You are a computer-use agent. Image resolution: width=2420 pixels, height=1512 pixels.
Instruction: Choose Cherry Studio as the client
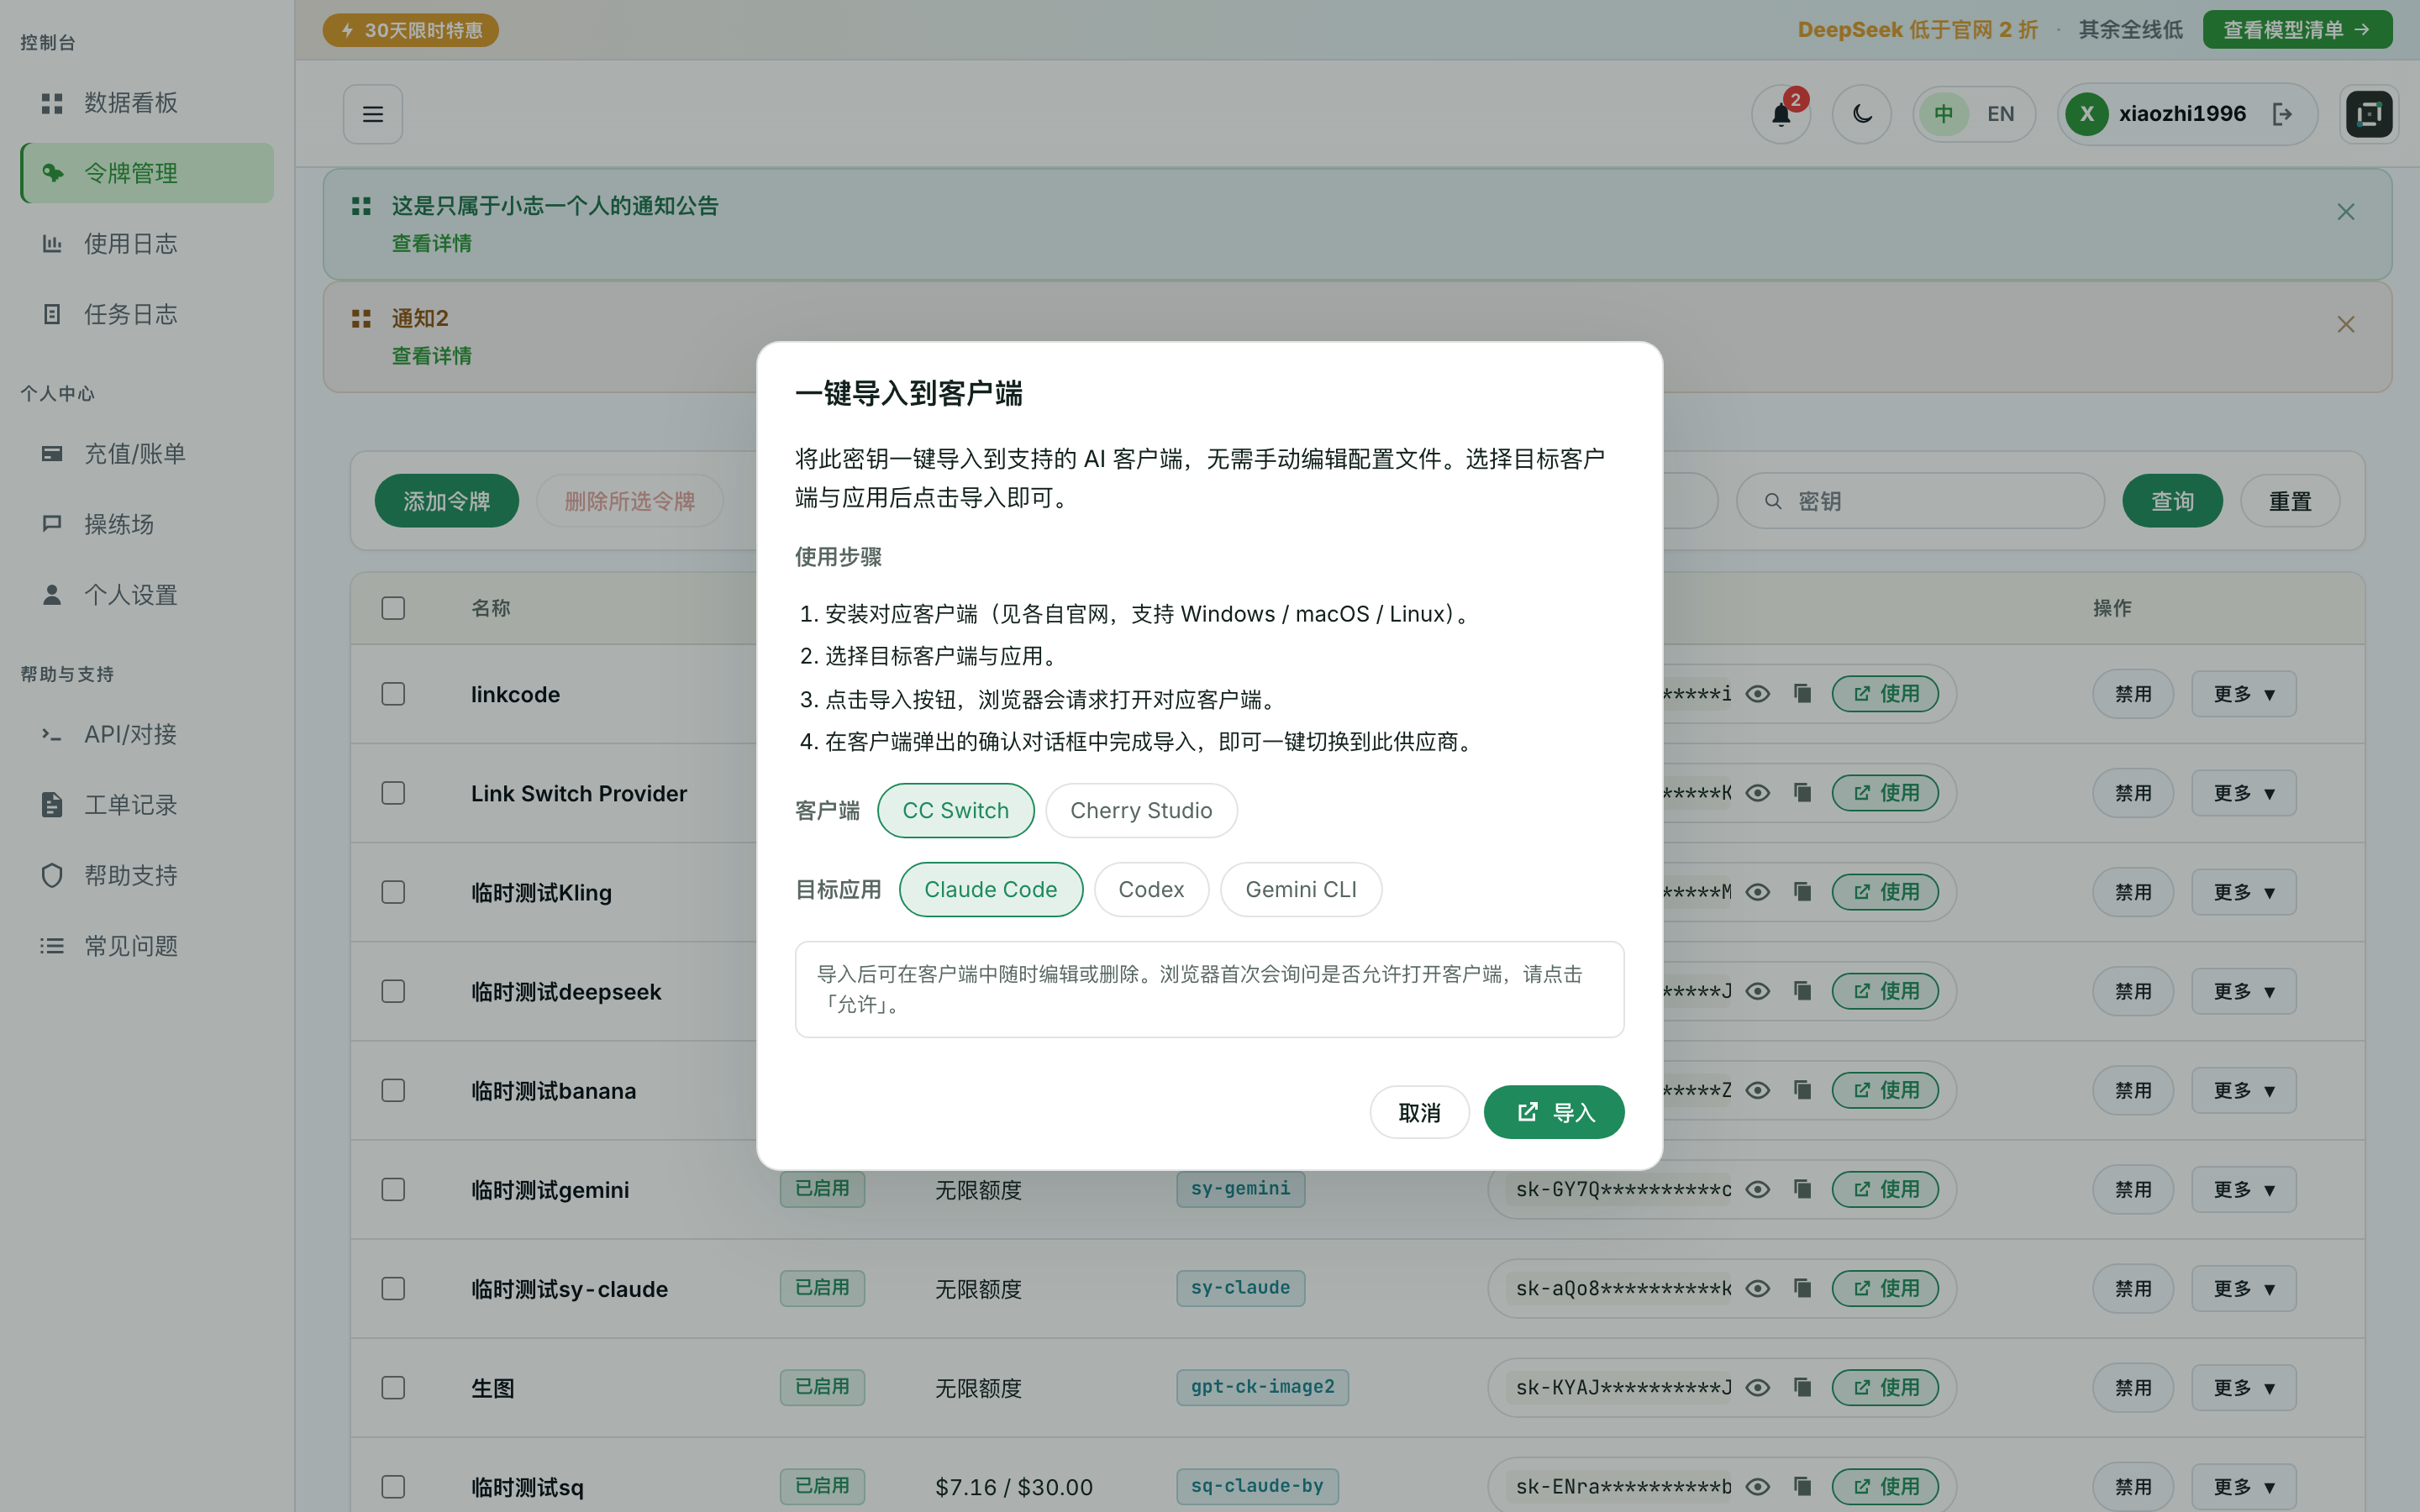pyautogui.click(x=1141, y=810)
